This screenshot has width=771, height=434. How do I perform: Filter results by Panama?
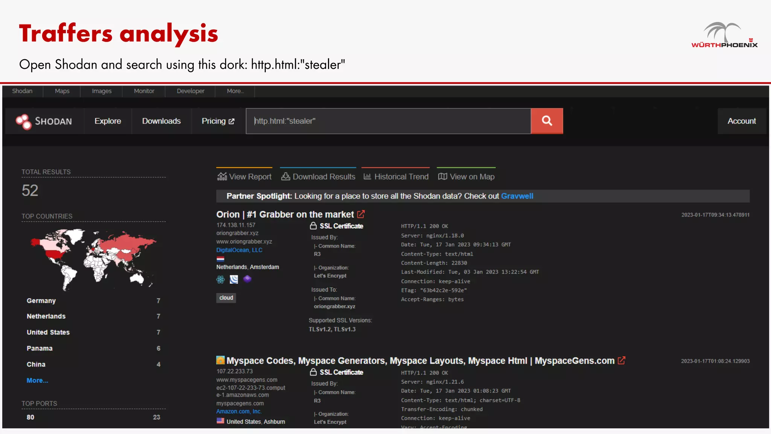(x=93, y=348)
